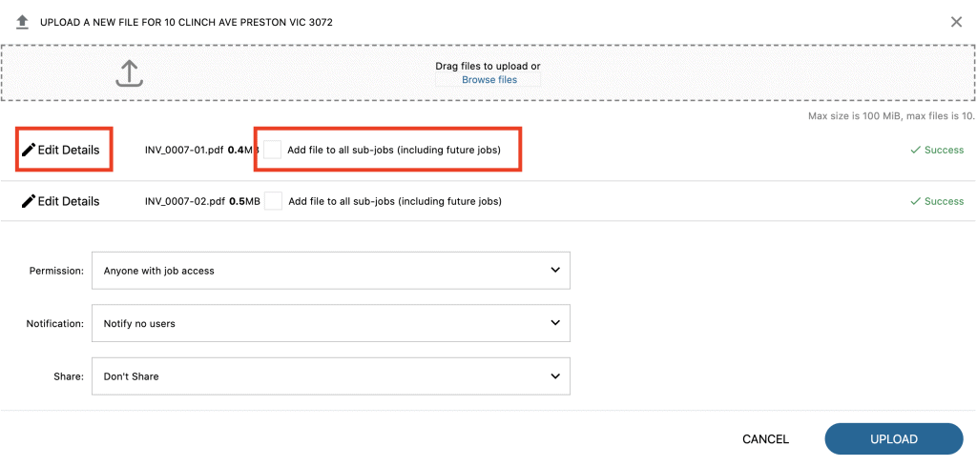The width and height of the screenshot is (977, 466).
Task: Click the drag files drop zone text
Action: (488, 67)
